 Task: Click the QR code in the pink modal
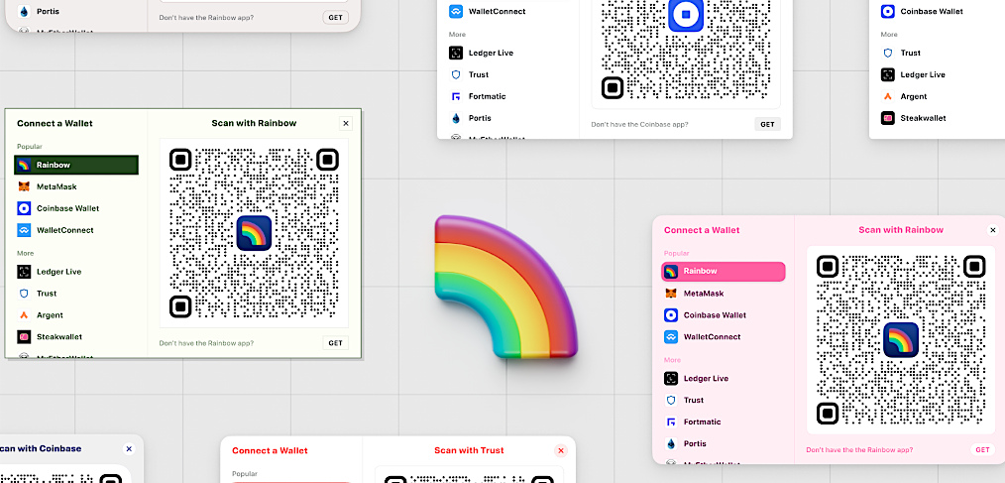[901, 339]
